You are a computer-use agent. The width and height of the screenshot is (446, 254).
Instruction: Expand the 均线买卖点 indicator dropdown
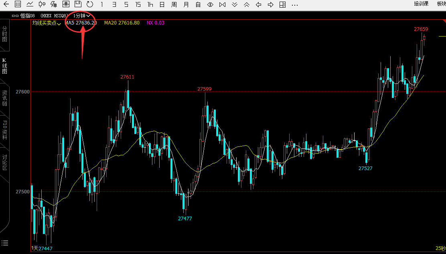coord(47,23)
